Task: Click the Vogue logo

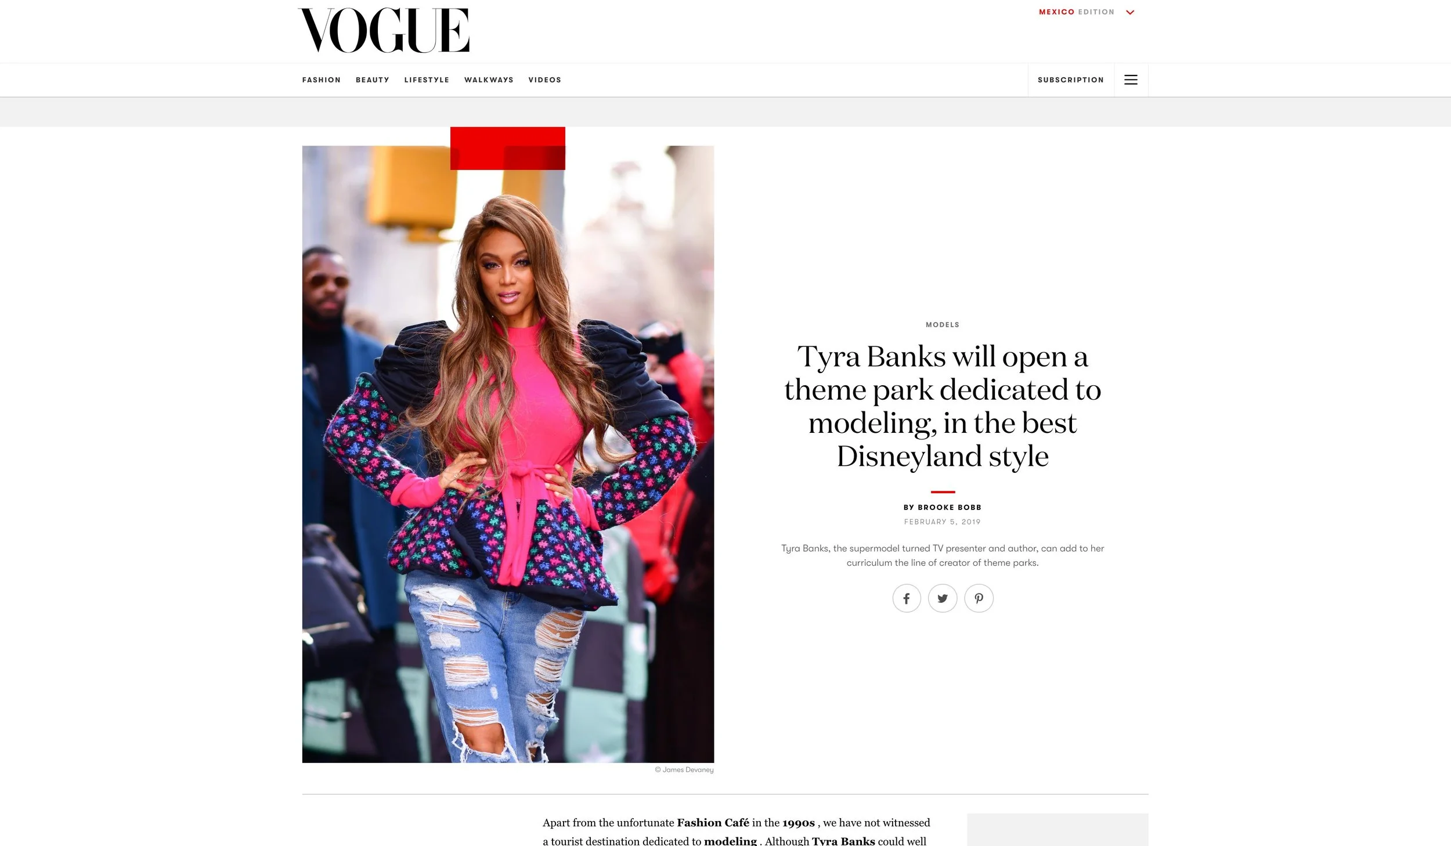Action: 383,30
